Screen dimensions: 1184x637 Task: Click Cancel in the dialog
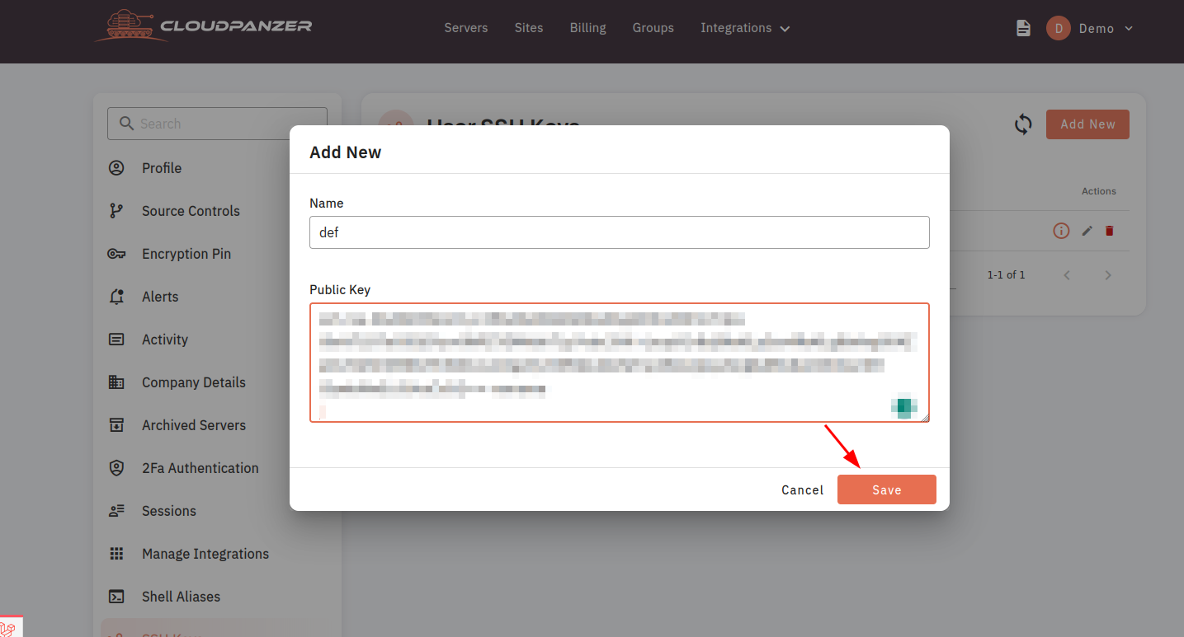pos(802,489)
